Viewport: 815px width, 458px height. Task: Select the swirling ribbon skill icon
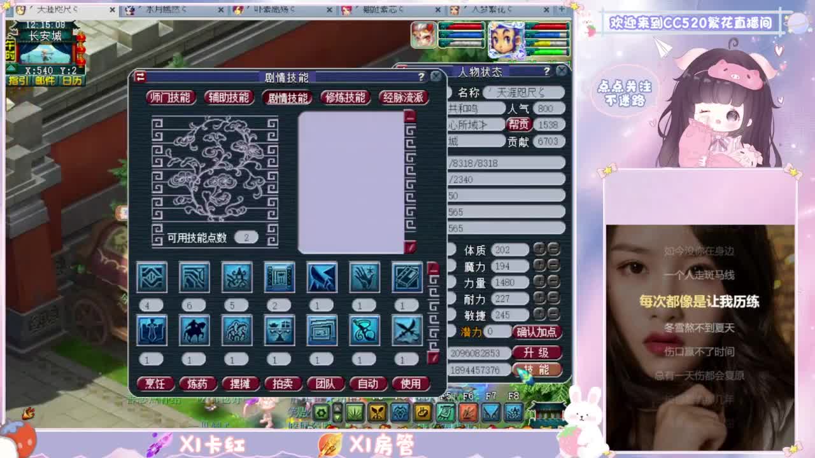[365, 331]
